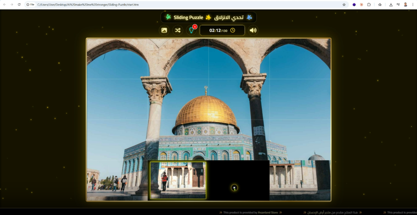Reload the browser page
Image resolution: width=417 pixels, height=215 pixels.
point(19,5)
